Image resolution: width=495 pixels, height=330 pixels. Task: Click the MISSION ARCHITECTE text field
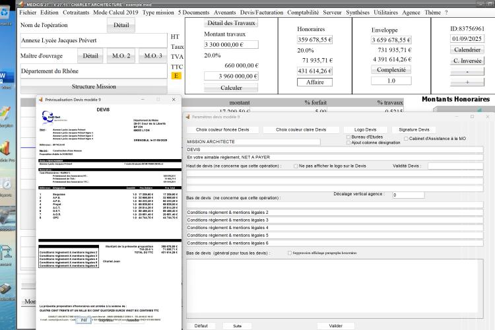click(253, 142)
